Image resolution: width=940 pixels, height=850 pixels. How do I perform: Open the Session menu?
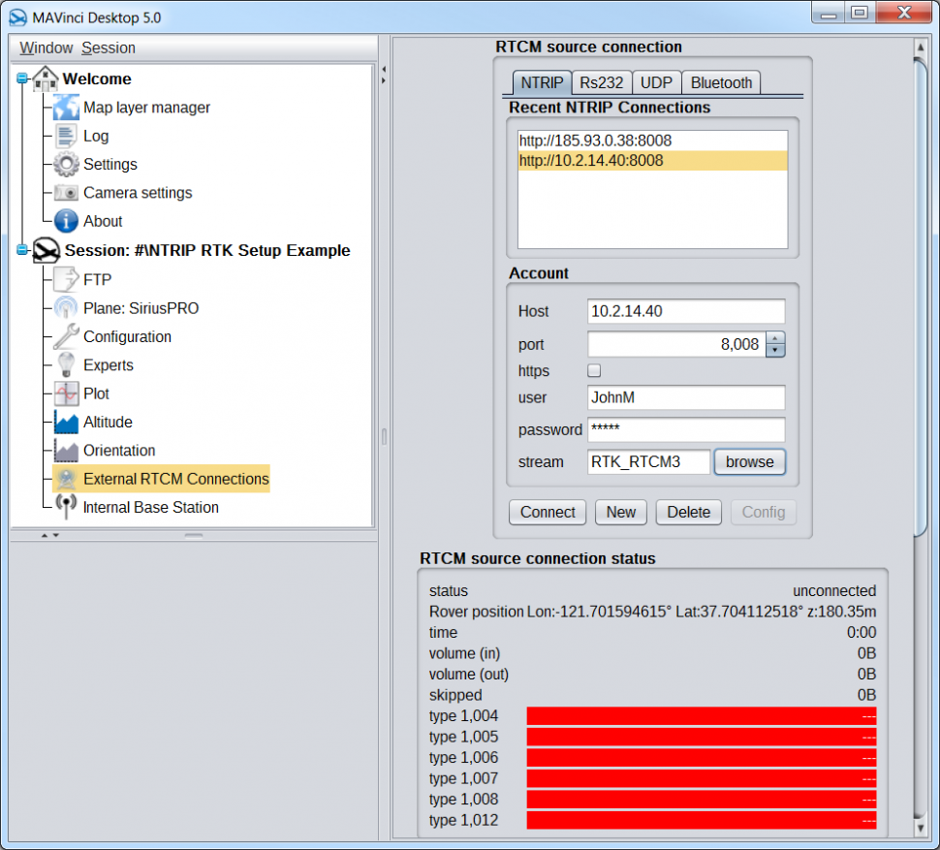tap(109, 47)
